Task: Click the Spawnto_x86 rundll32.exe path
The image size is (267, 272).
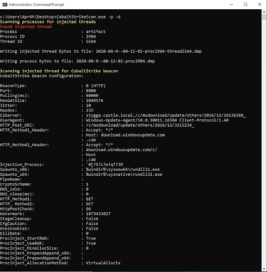Action: 123,170
